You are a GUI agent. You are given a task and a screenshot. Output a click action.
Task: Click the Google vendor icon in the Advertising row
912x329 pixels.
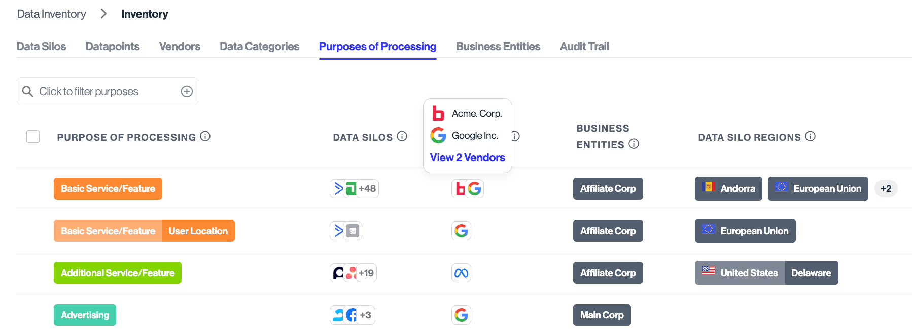(461, 315)
